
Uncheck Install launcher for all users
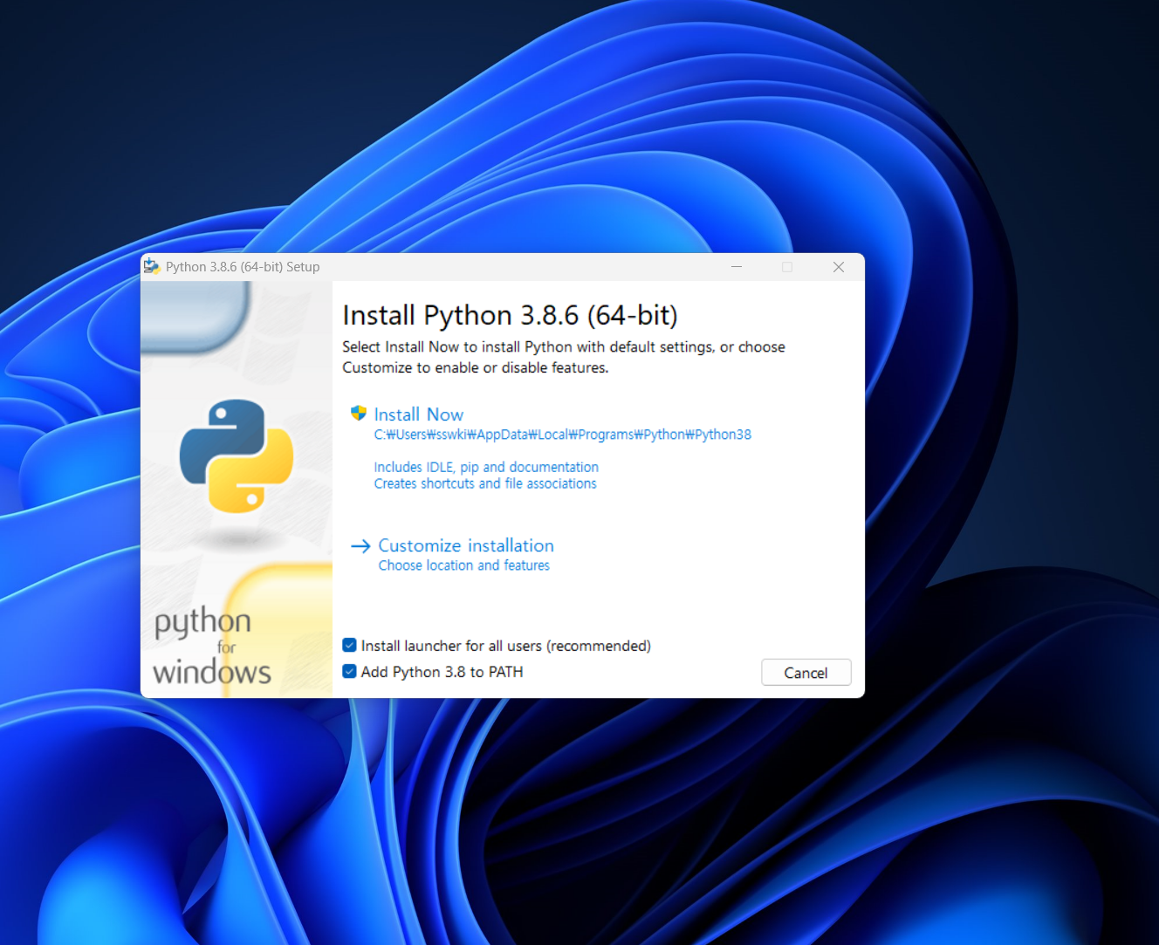click(349, 646)
